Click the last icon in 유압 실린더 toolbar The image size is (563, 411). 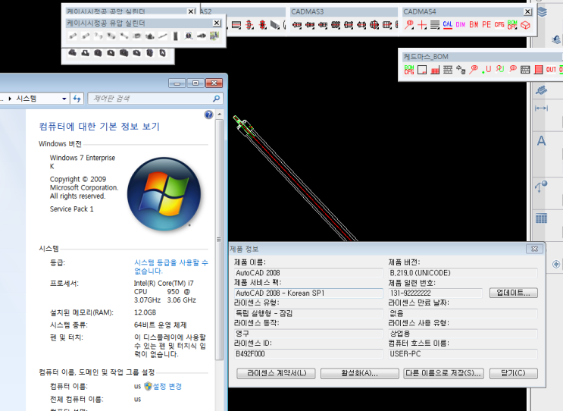click(x=214, y=36)
